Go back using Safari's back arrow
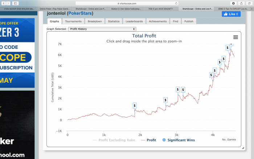254x159 pixels. 4,3
